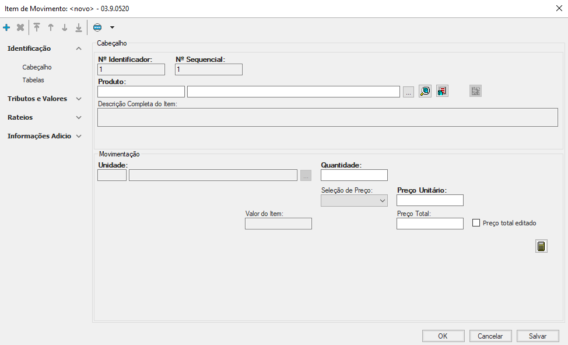Click the grayed barcode icon beside Produto
The width and height of the screenshot is (568, 345).
[475, 91]
